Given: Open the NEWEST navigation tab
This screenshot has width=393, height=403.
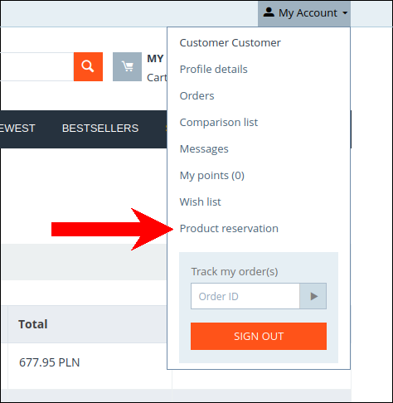Looking at the screenshot, I should pyautogui.click(x=17, y=129).
